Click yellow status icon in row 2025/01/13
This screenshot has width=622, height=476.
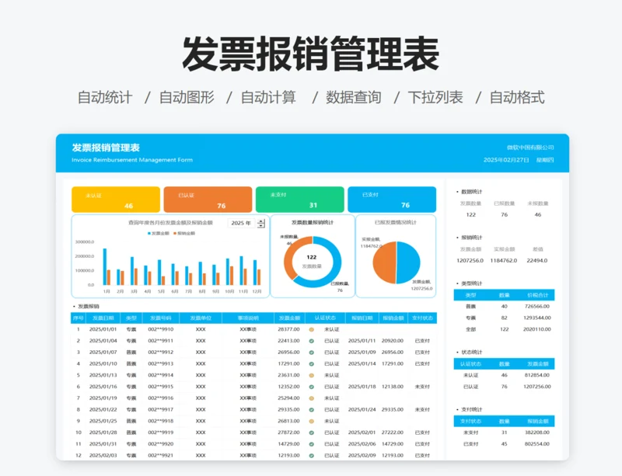click(x=312, y=376)
